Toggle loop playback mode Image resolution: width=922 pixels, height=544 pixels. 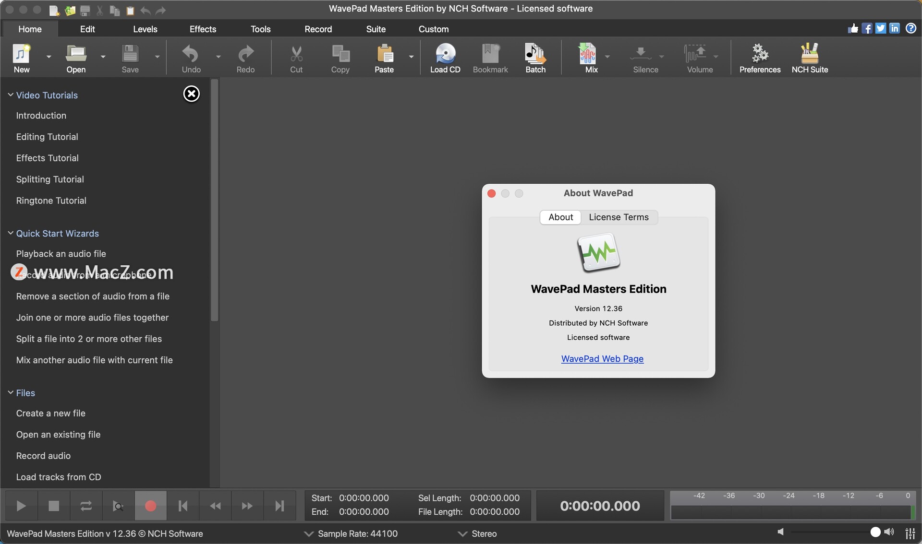point(86,506)
